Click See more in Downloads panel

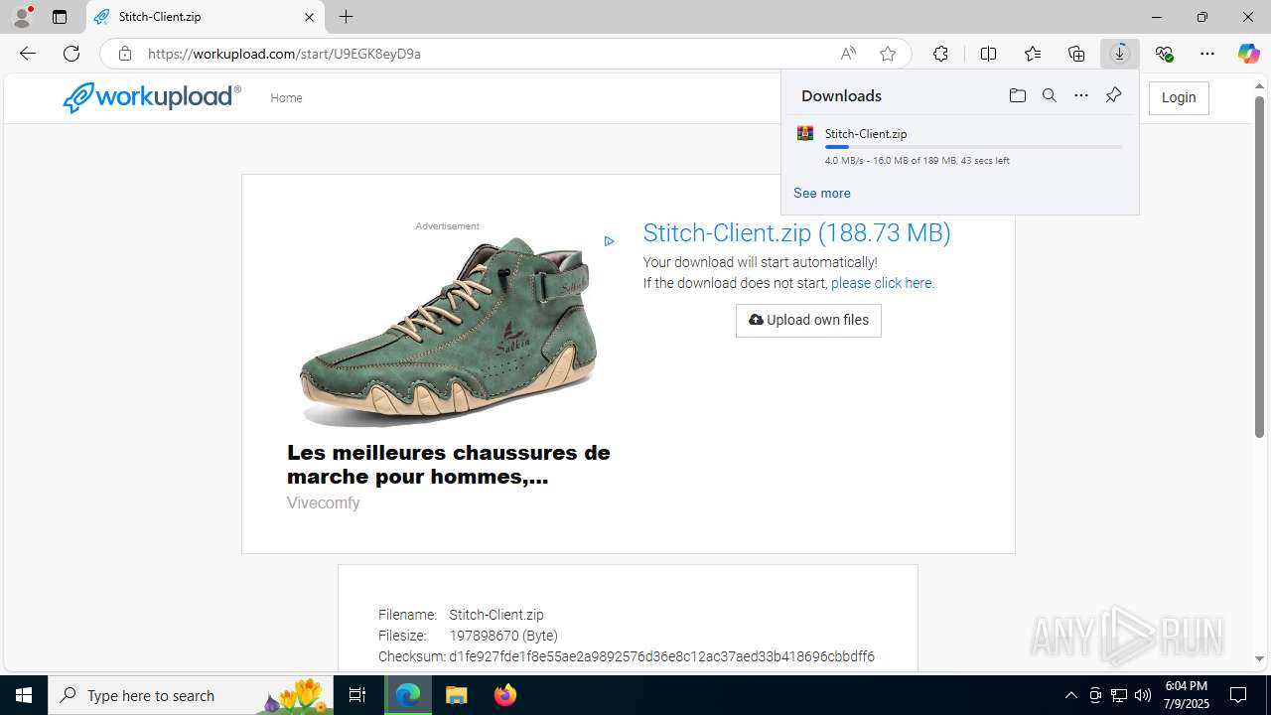tap(821, 193)
